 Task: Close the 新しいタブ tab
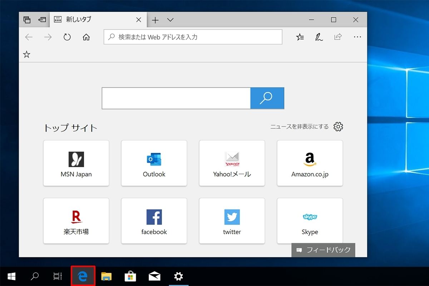coord(139,20)
